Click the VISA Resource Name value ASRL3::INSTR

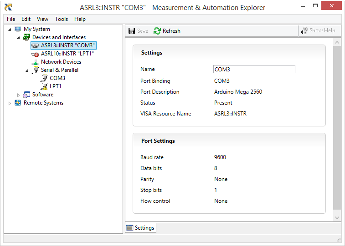click(230, 114)
